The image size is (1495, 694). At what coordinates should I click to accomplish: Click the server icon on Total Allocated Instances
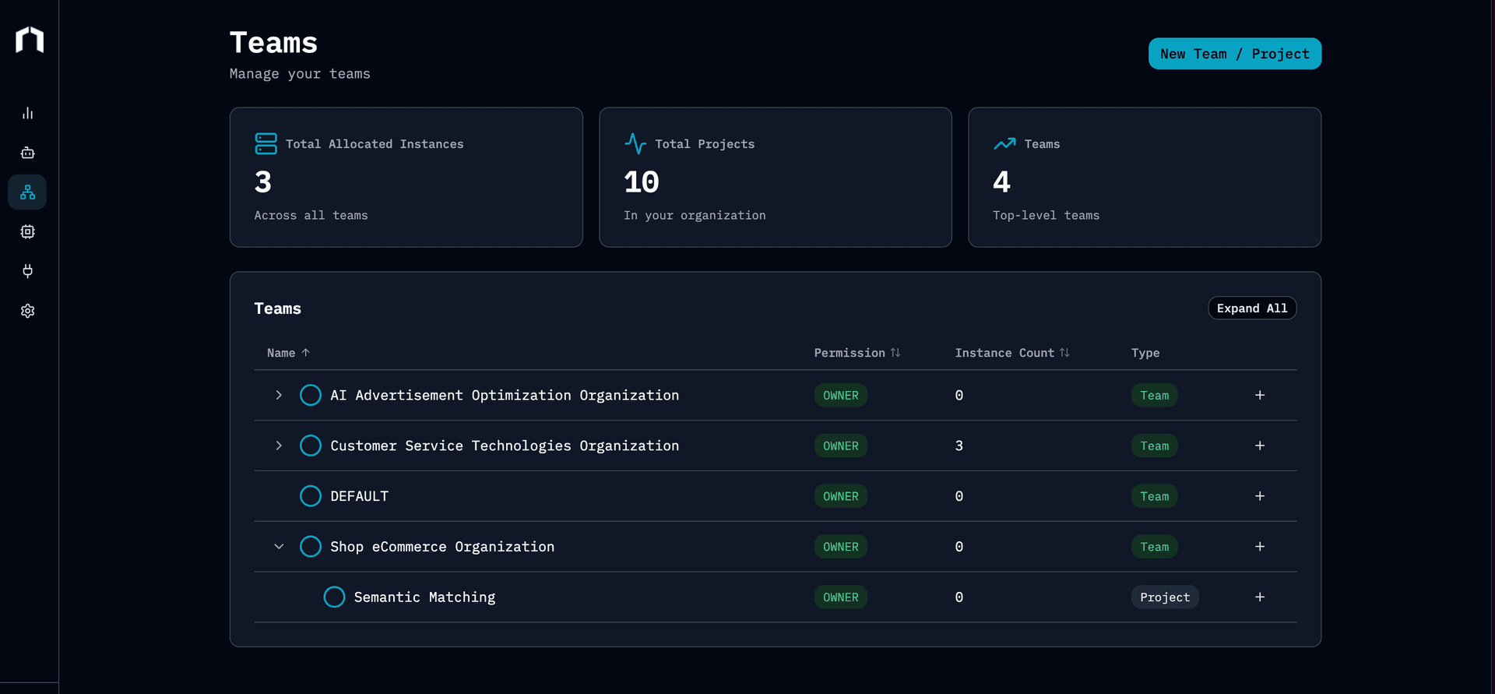(266, 143)
